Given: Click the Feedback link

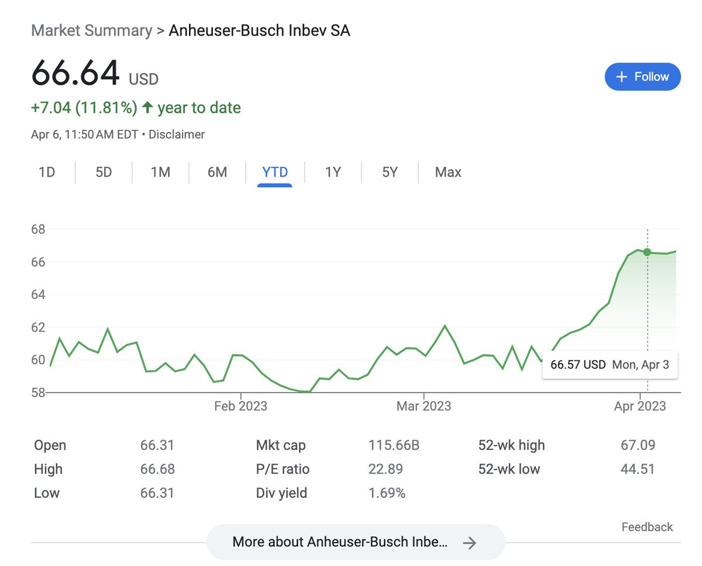Looking at the screenshot, I should [647, 527].
